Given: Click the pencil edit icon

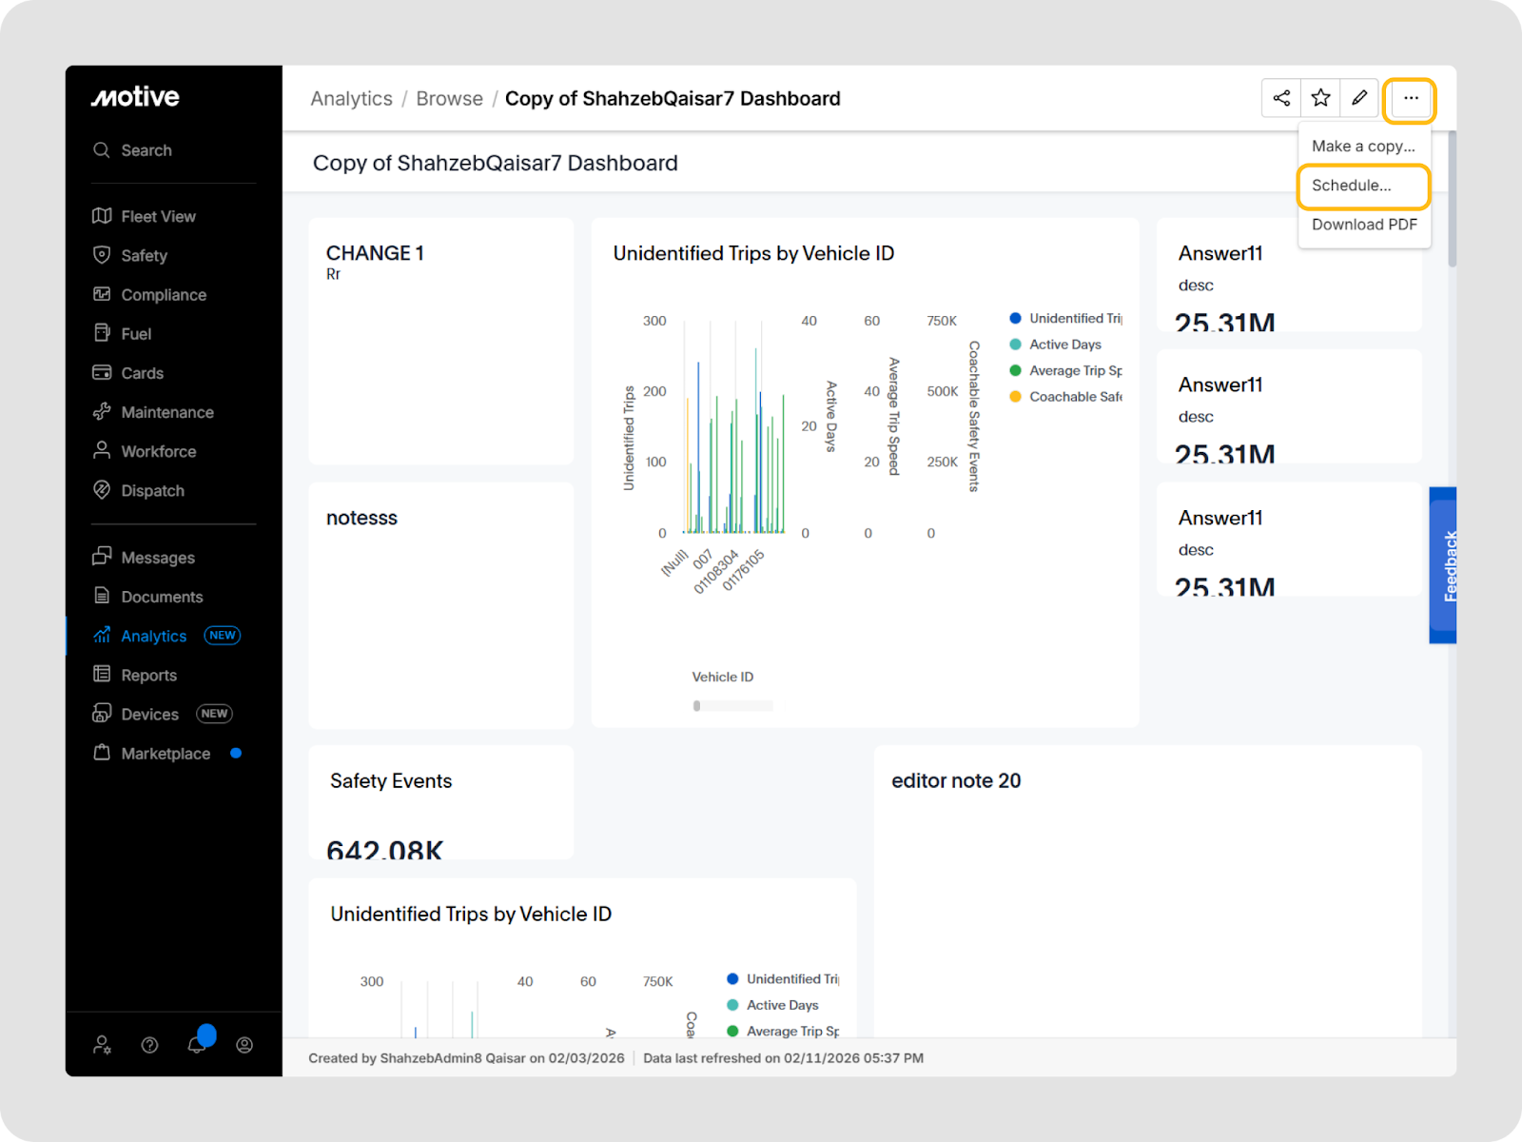Looking at the screenshot, I should tap(1359, 98).
